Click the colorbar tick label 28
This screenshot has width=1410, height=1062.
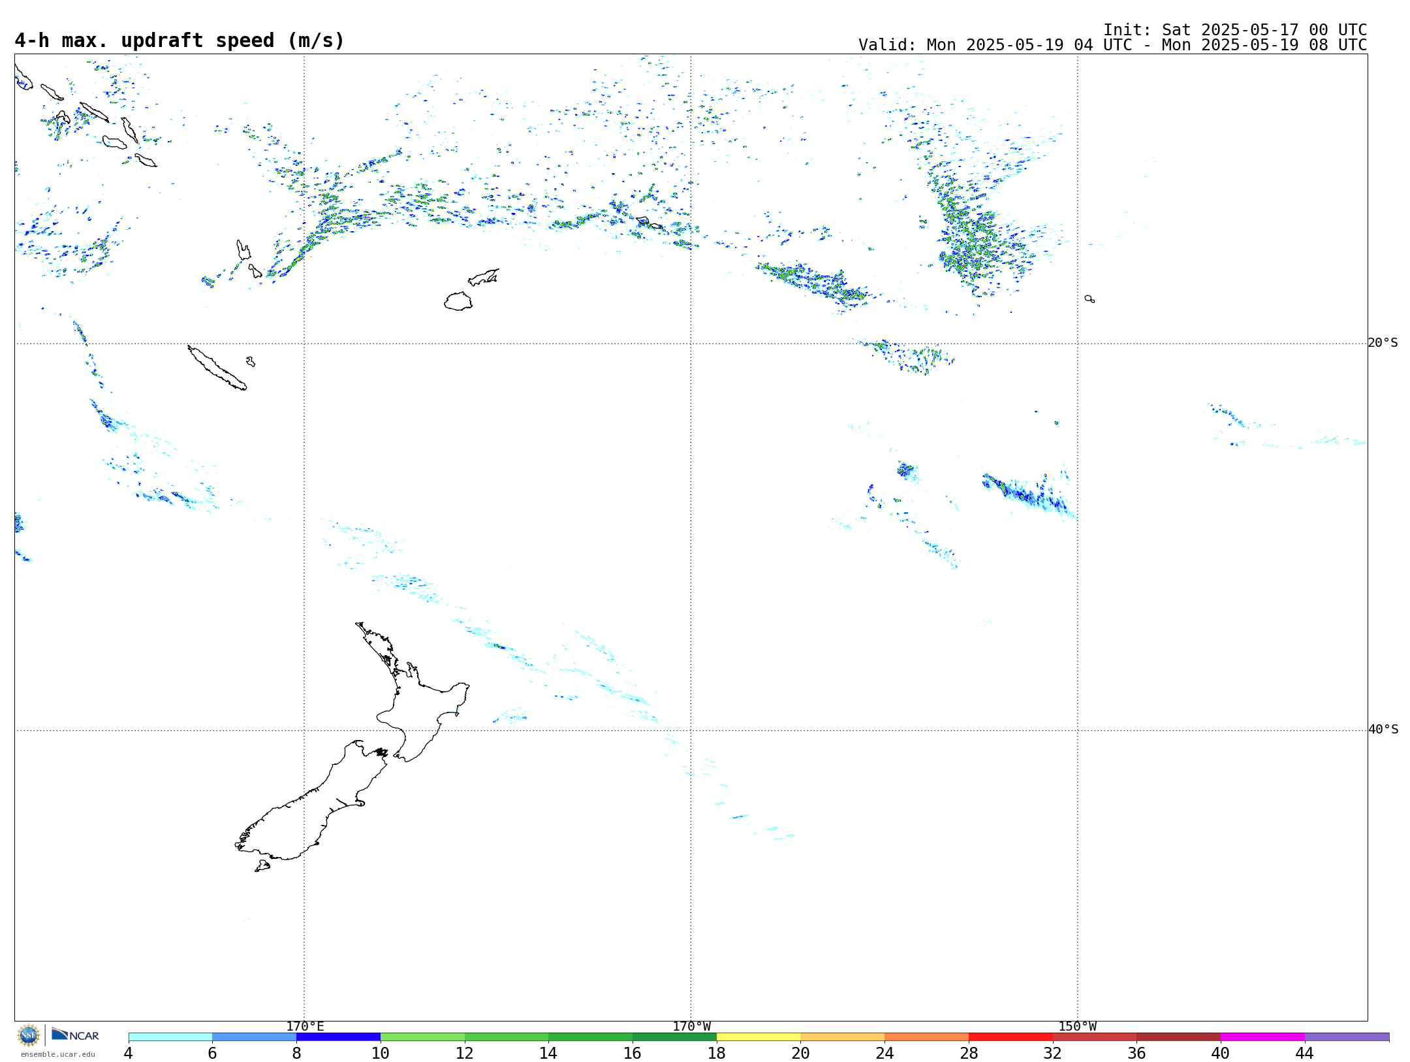(x=969, y=1053)
